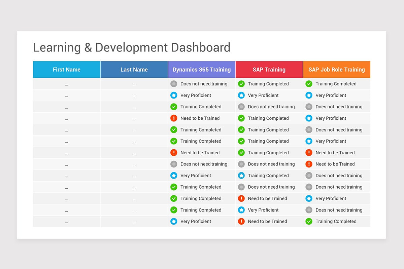Screen dimensions: 404x269
Task: Click gray circle icon in first row's Dynamics 365 column
Action: [x=174, y=84]
